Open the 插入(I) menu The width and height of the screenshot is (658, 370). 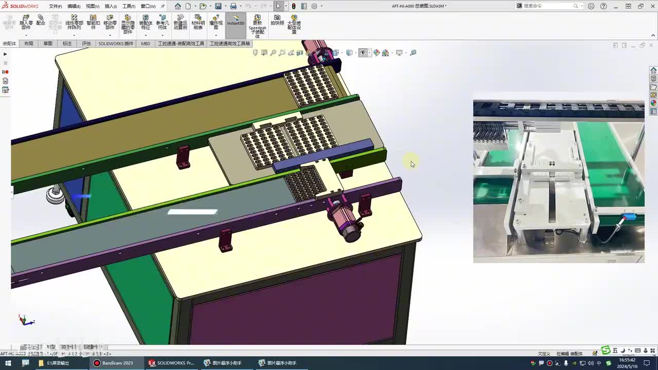click(111, 6)
